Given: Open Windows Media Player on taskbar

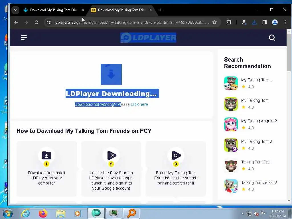Looking at the screenshot, I should click(78, 213).
